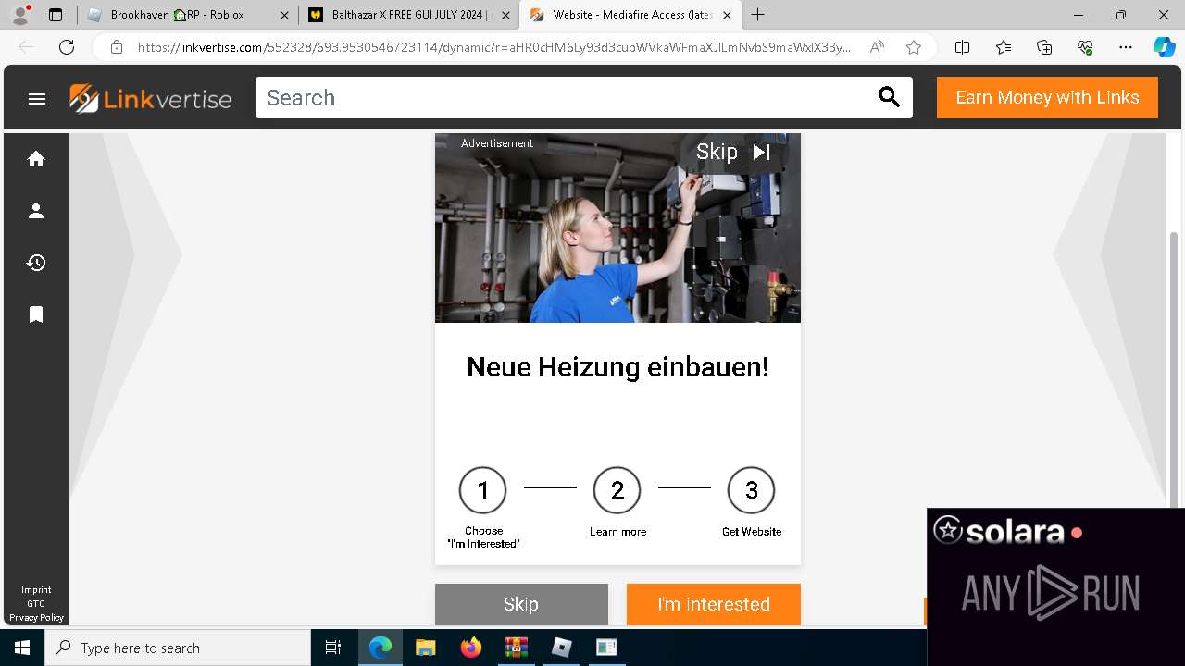Viewport: 1185px width, 666px height.
Task: Click the gray Skip button
Action: click(x=521, y=604)
